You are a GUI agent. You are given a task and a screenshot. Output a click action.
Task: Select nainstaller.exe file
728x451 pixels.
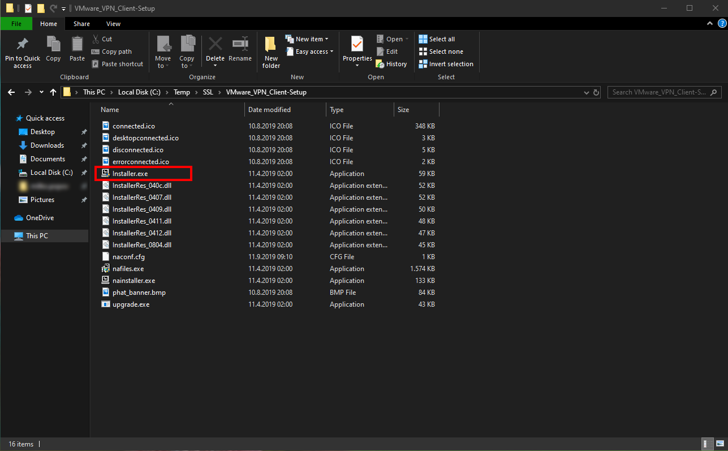click(x=133, y=281)
